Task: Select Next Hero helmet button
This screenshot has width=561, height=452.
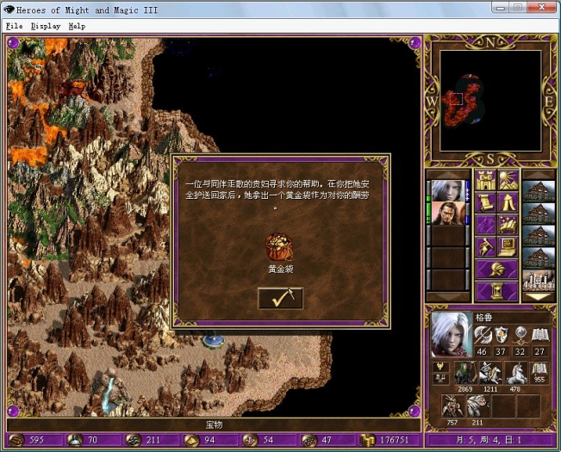Action: pyautogui.click(x=496, y=269)
